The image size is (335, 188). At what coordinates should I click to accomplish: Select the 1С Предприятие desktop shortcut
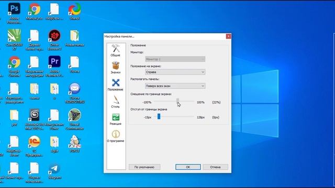pos(35,146)
